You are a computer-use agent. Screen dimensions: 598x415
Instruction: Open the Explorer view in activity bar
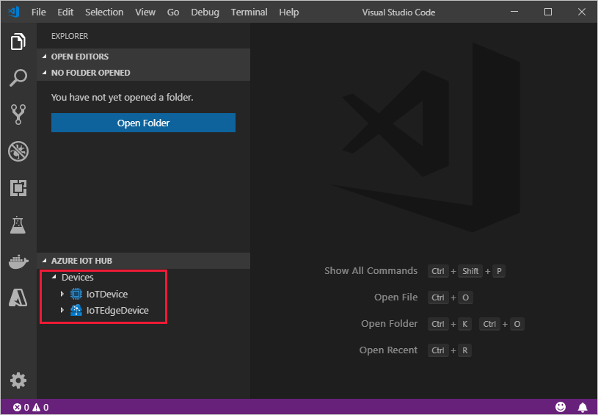coord(18,42)
